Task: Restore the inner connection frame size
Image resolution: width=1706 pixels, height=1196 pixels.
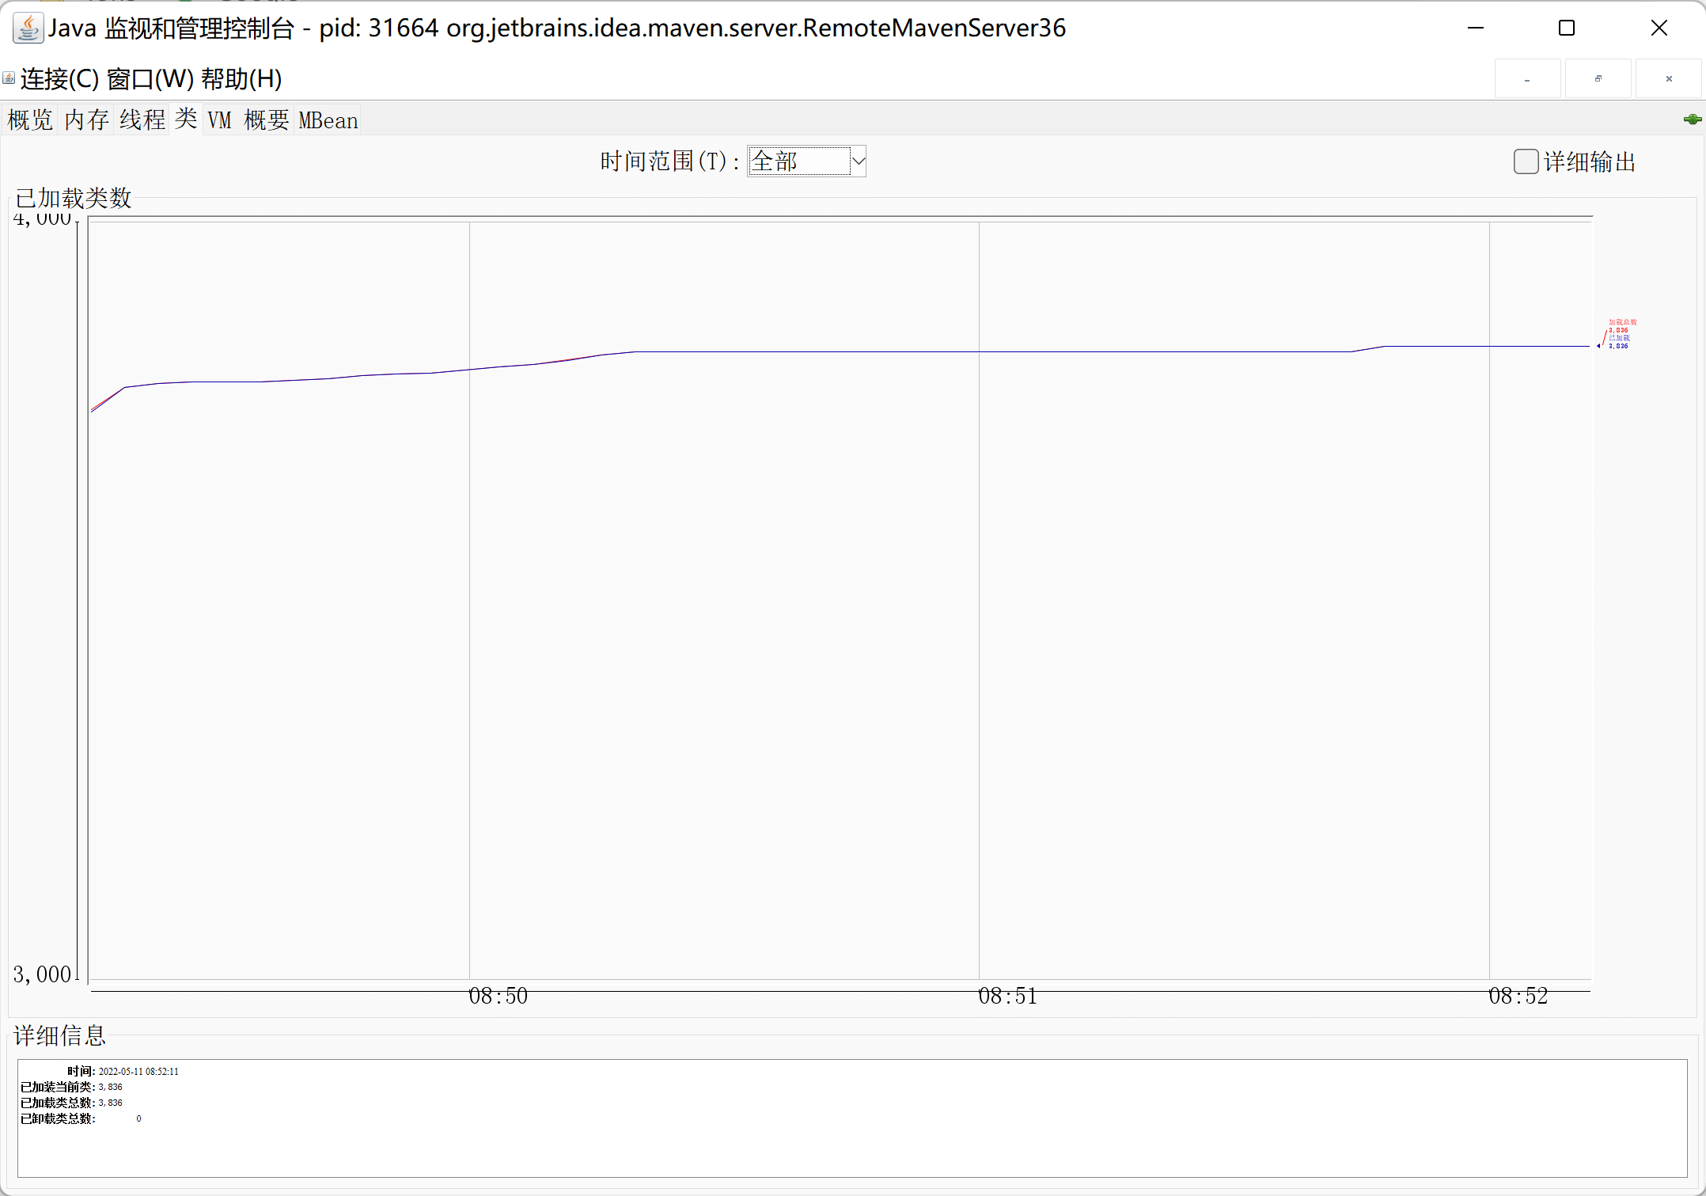Action: click(1598, 79)
